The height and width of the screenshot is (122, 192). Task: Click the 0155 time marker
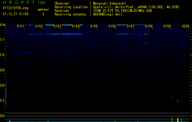(94, 26)
